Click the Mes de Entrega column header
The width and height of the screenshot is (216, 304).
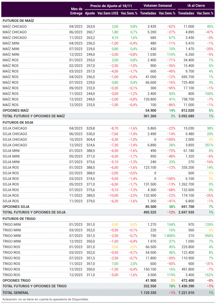pos(76,11)
